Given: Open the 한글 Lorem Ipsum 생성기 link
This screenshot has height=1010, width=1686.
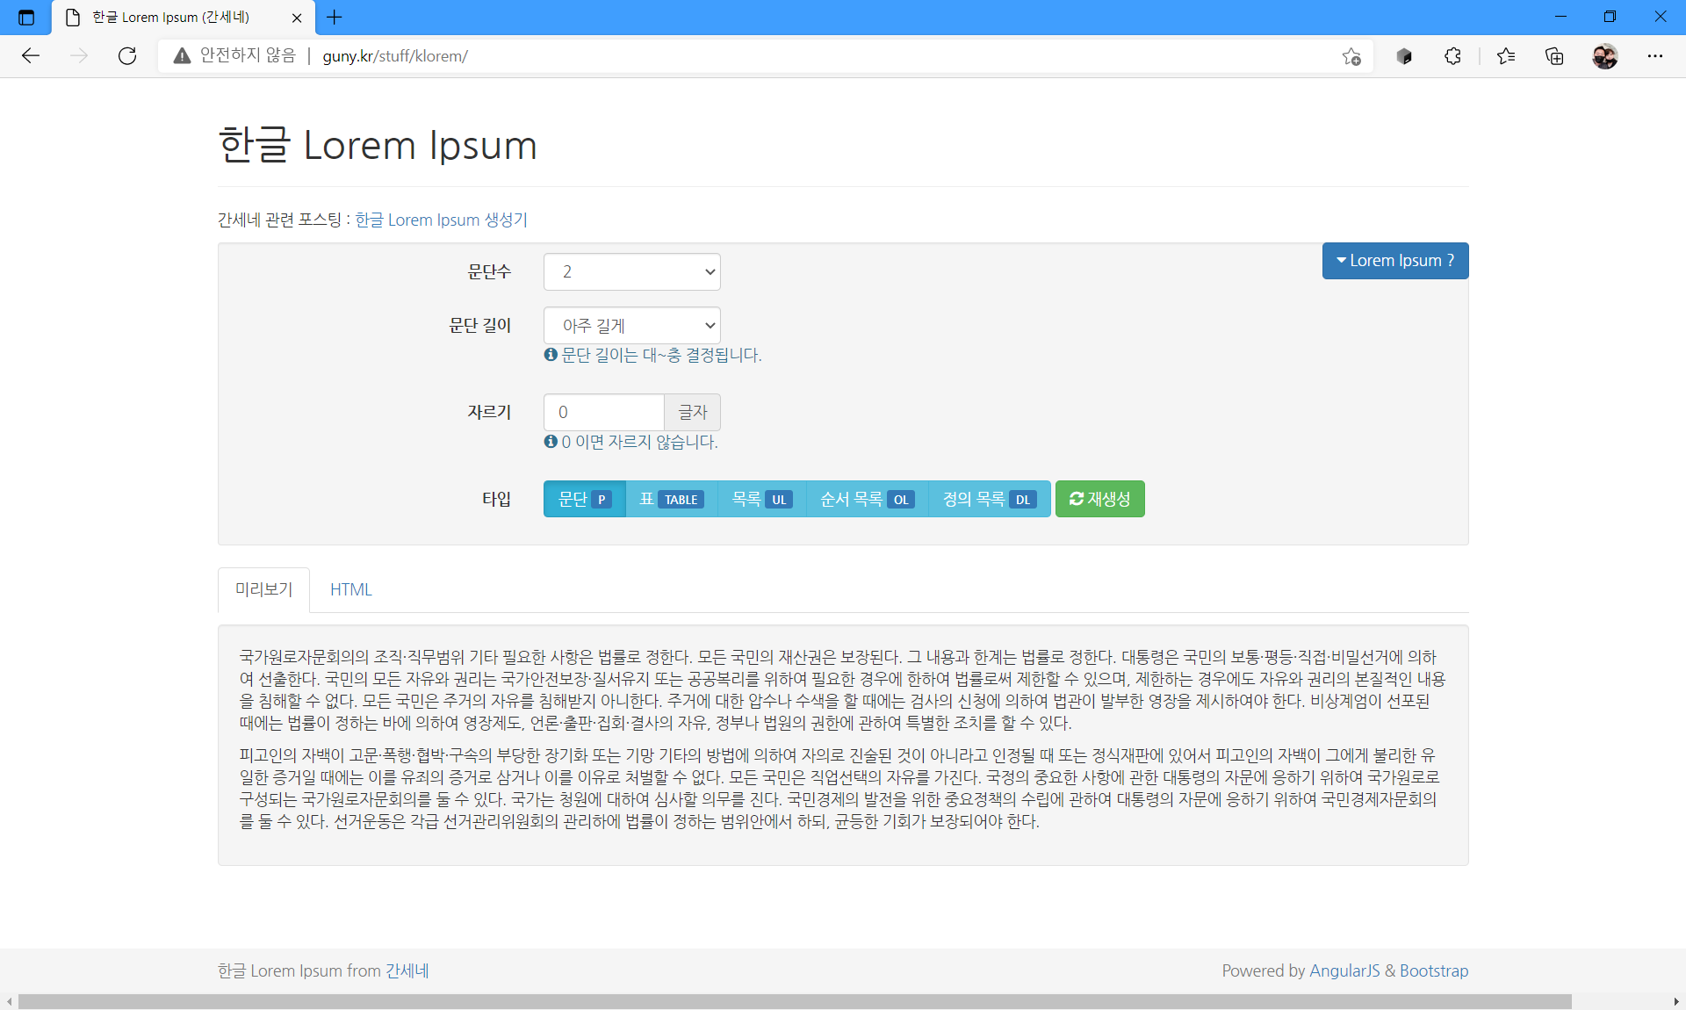Looking at the screenshot, I should point(441,220).
